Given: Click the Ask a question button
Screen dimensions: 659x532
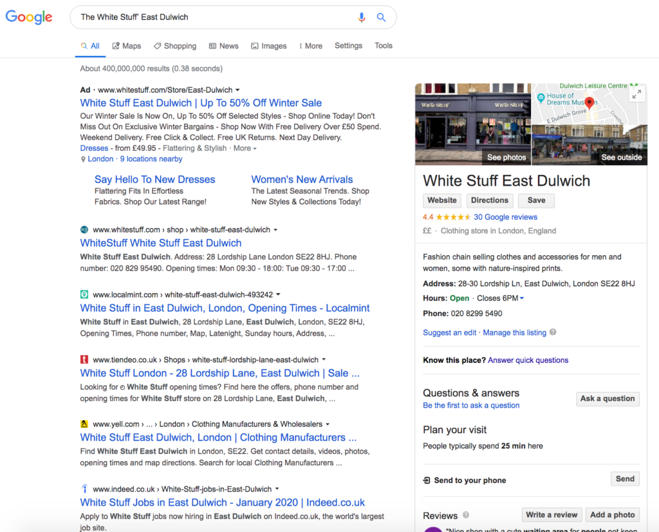Looking at the screenshot, I should click(x=608, y=398).
